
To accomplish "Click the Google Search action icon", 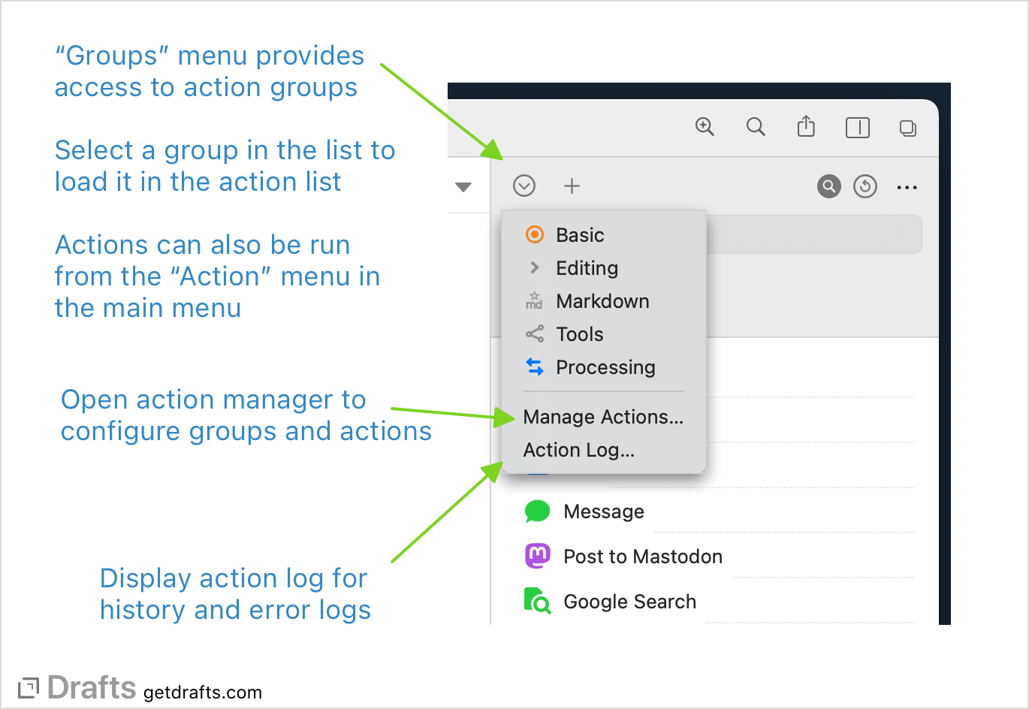I will coord(536,601).
